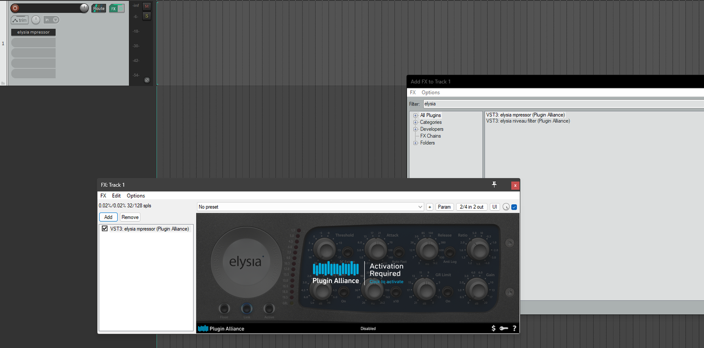Image resolution: width=704 pixels, height=348 pixels.
Task: Click the wet/dry mix knob
Action: 506,207
